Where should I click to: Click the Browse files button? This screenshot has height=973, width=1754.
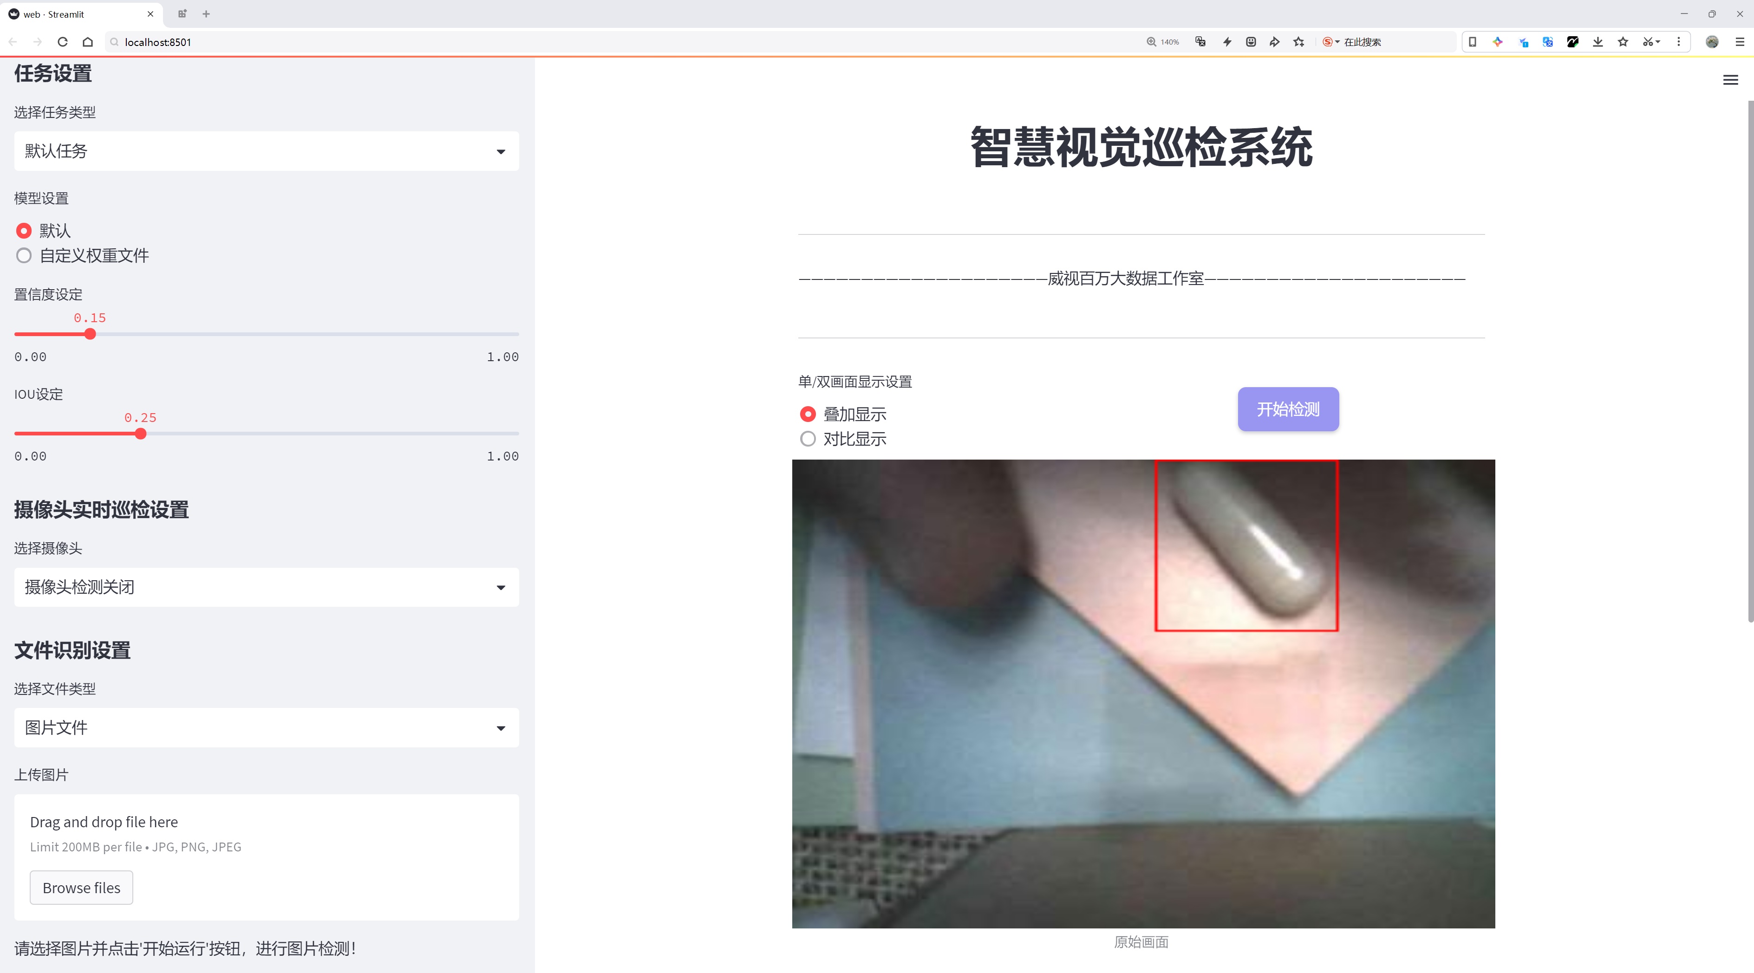click(x=81, y=888)
